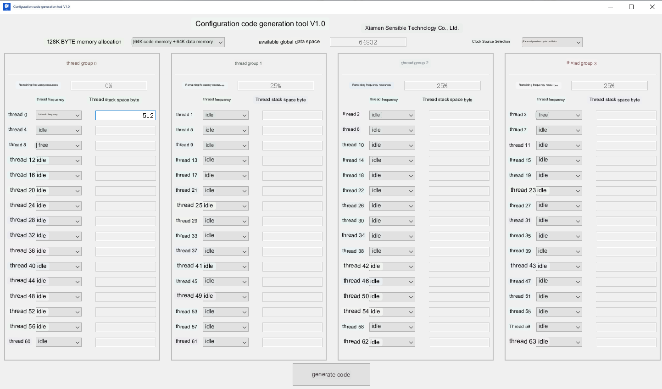The width and height of the screenshot is (662, 389).
Task: Open thread 39 frequency dropdown
Action: [x=559, y=251]
